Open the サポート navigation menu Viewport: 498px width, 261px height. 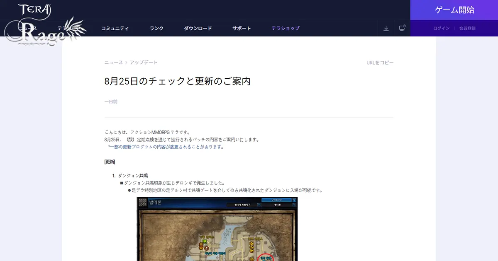242,28
